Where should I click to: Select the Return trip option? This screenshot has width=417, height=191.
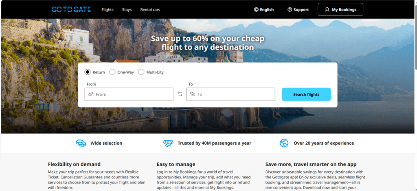point(94,72)
